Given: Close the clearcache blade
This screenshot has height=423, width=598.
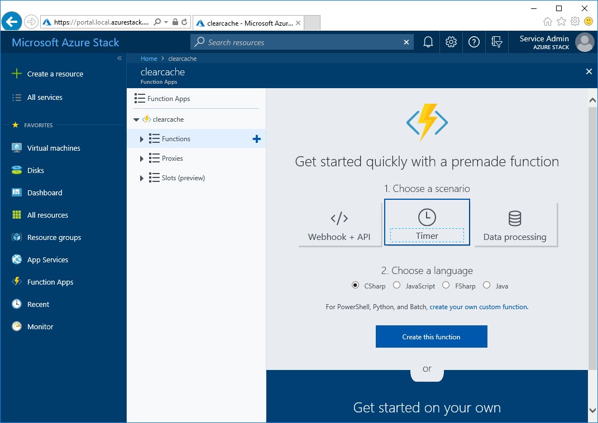Looking at the screenshot, I should pyautogui.click(x=589, y=71).
